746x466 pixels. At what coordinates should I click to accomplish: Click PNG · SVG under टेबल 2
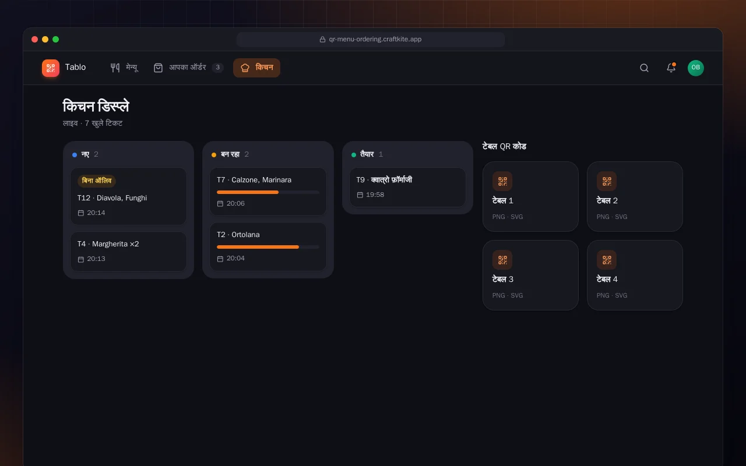[612, 217]
